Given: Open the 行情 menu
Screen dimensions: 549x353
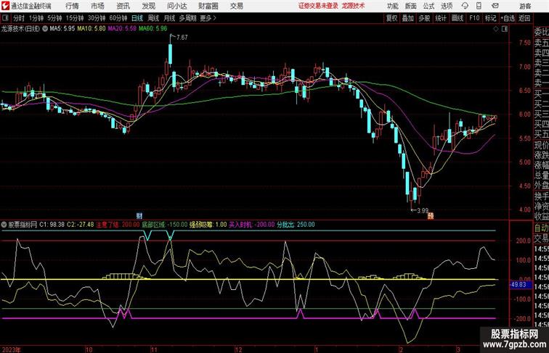Looking at the screenshot, I should click(72, 6).
